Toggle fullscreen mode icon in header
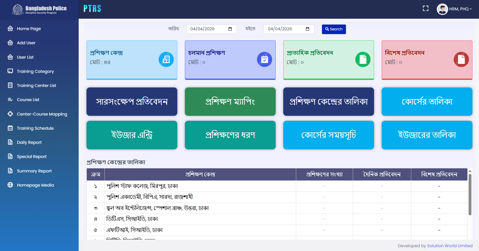This screenshot has height=251, width=479. pyautogui.click(x=426, y=9)
